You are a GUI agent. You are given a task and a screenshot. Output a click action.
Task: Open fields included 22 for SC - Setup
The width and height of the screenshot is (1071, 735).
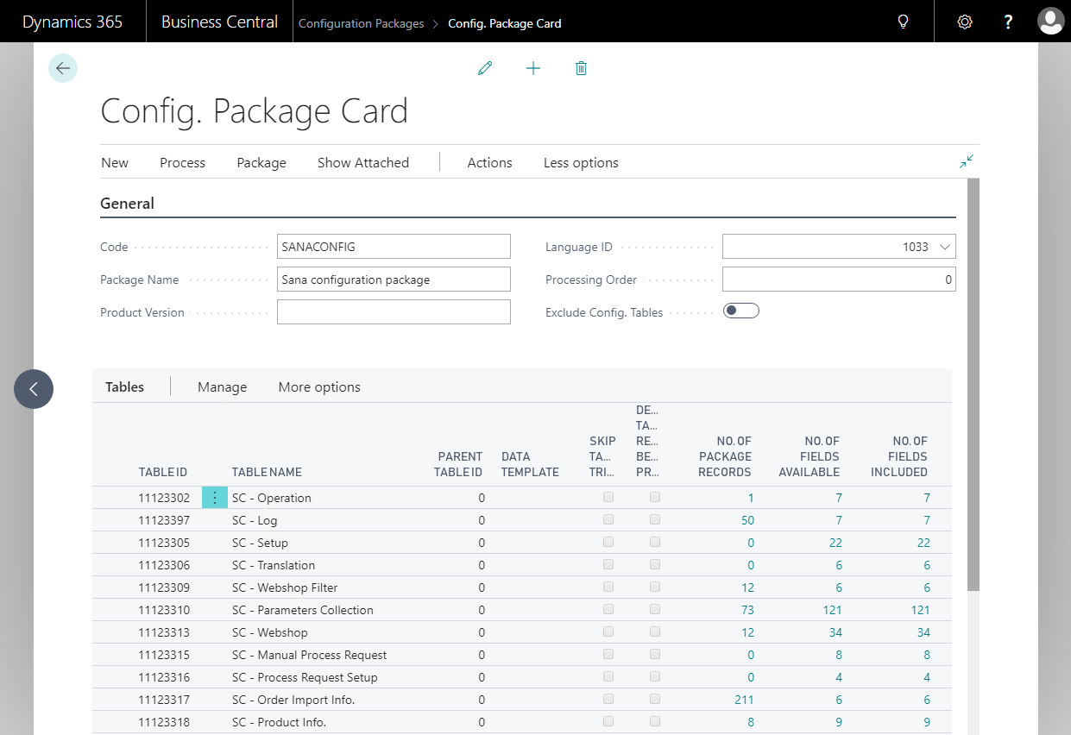[x=923, y=543]
